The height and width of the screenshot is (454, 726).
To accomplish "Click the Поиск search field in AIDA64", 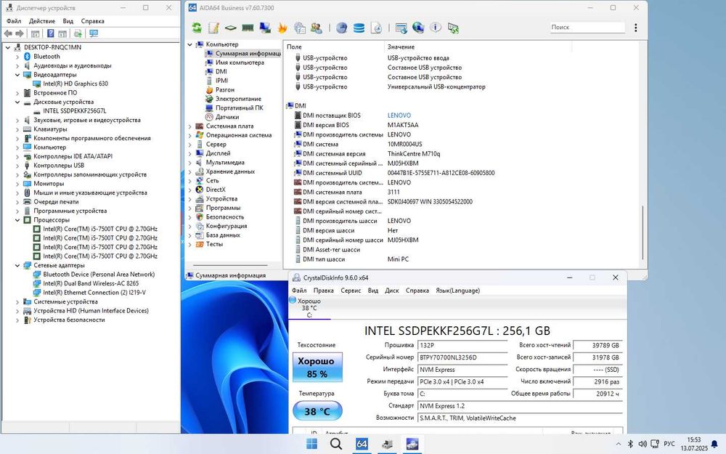I will 585,27.
